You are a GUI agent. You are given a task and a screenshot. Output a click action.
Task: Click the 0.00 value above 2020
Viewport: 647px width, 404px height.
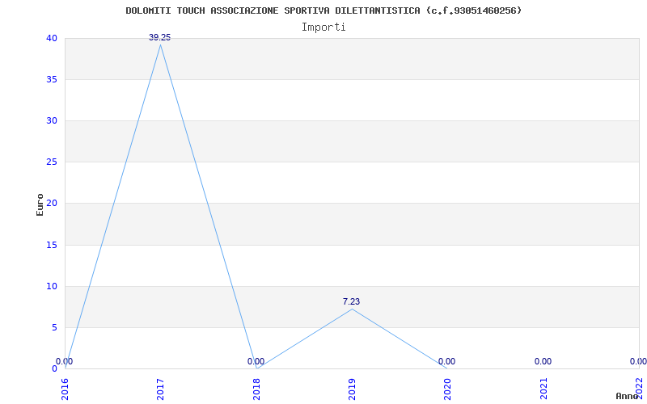[447, 361]
